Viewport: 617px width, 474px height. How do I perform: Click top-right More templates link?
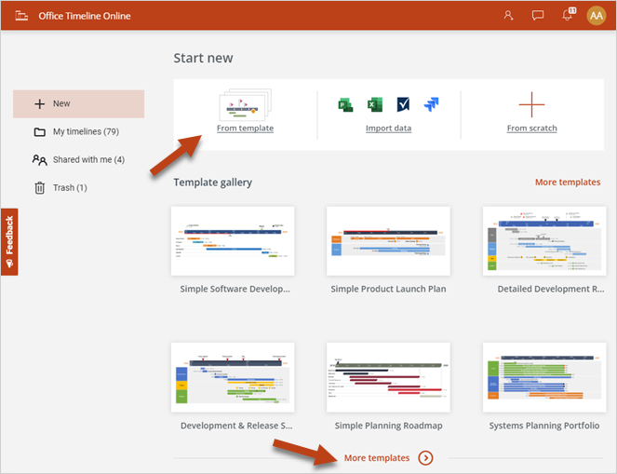pos(567,183)
